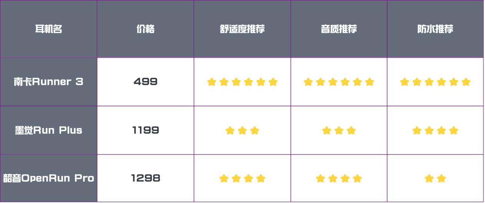Select the 韶音OpenRun Pro row label
This screenshot has width=485, height=203.
(x=48, y=178)
